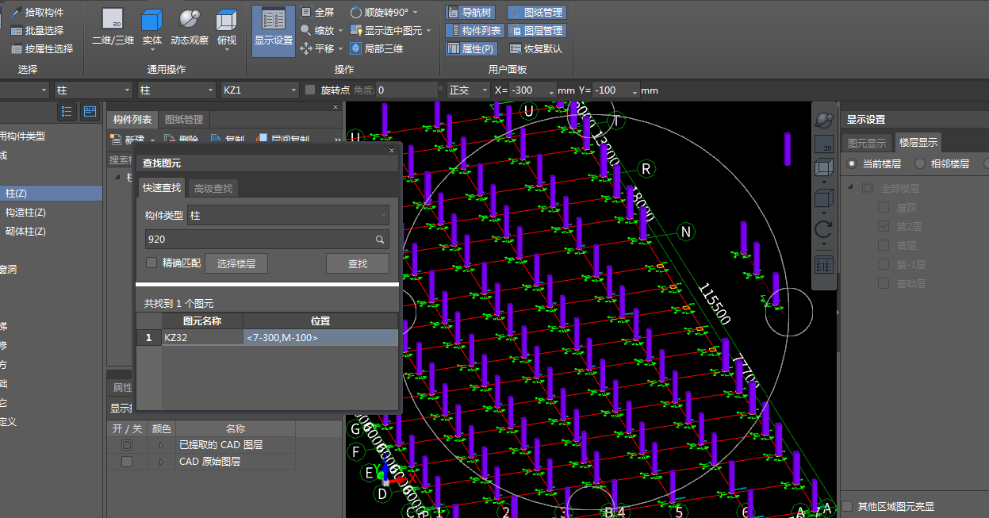Start 动态观察 dynamic orbit
Screen dimensions: 989x518
tap(190, 29)
